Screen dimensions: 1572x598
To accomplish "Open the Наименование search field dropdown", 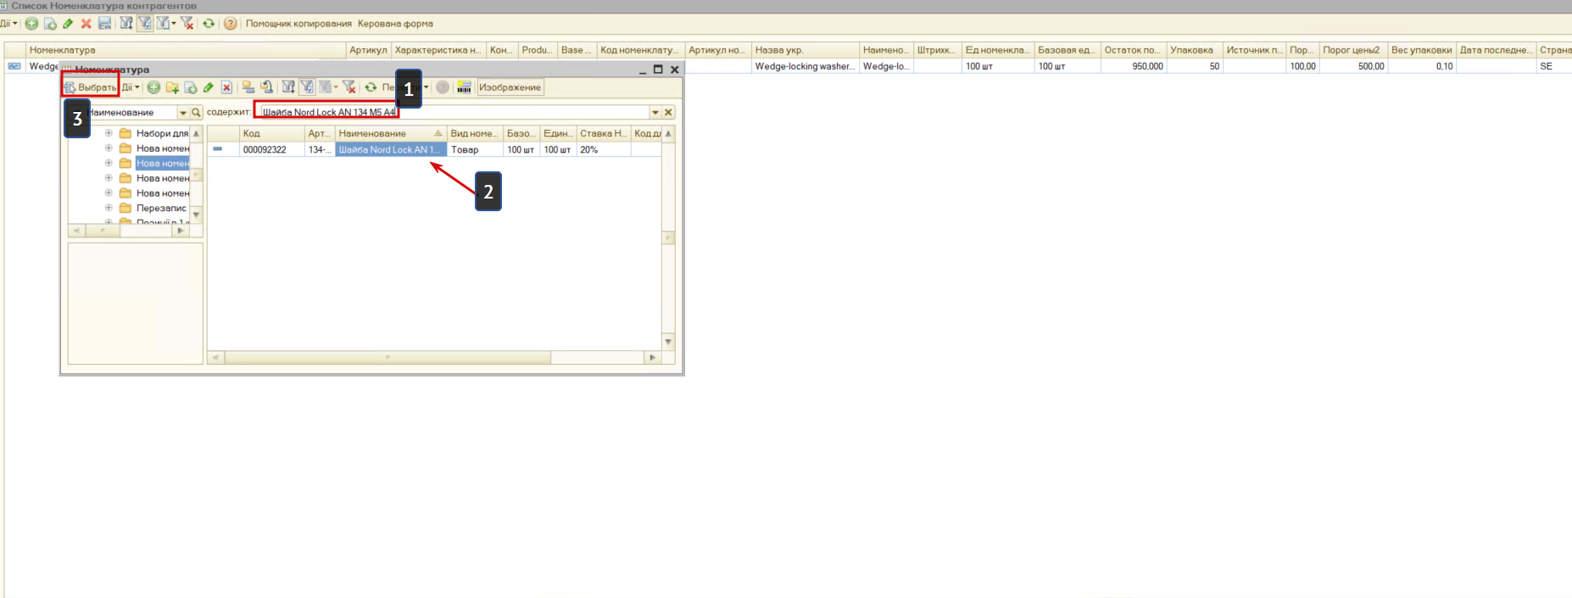I will click(183, 112).
